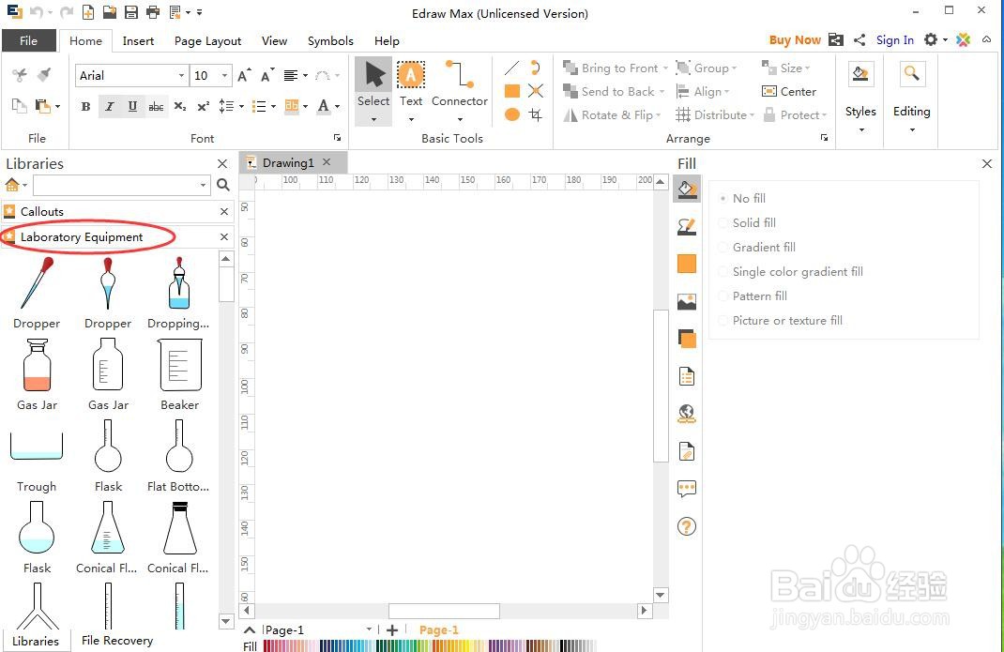Screen dimensions: 1004x652
Task: Click the canvas vertical scrollbar thumb
Action: (661, 386)
